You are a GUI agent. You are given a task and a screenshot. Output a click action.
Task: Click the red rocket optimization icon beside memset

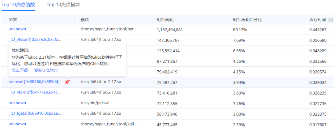[x=67, y=82]
